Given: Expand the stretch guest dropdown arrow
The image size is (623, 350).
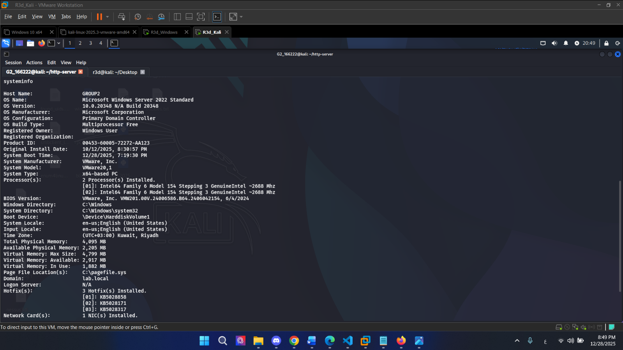Looking at the screenshot, I should [241, 17].
